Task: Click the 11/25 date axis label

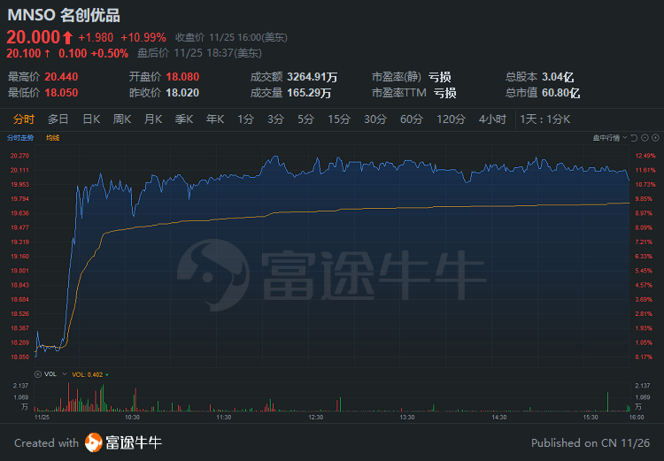Action: click(x=42, y=418)
